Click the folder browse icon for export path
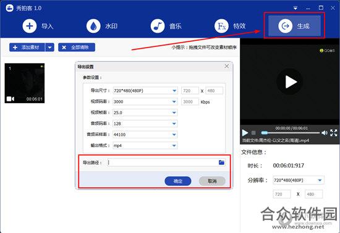Image resolution: width=340 pixels, height=233 pixels. click(221, 163)
